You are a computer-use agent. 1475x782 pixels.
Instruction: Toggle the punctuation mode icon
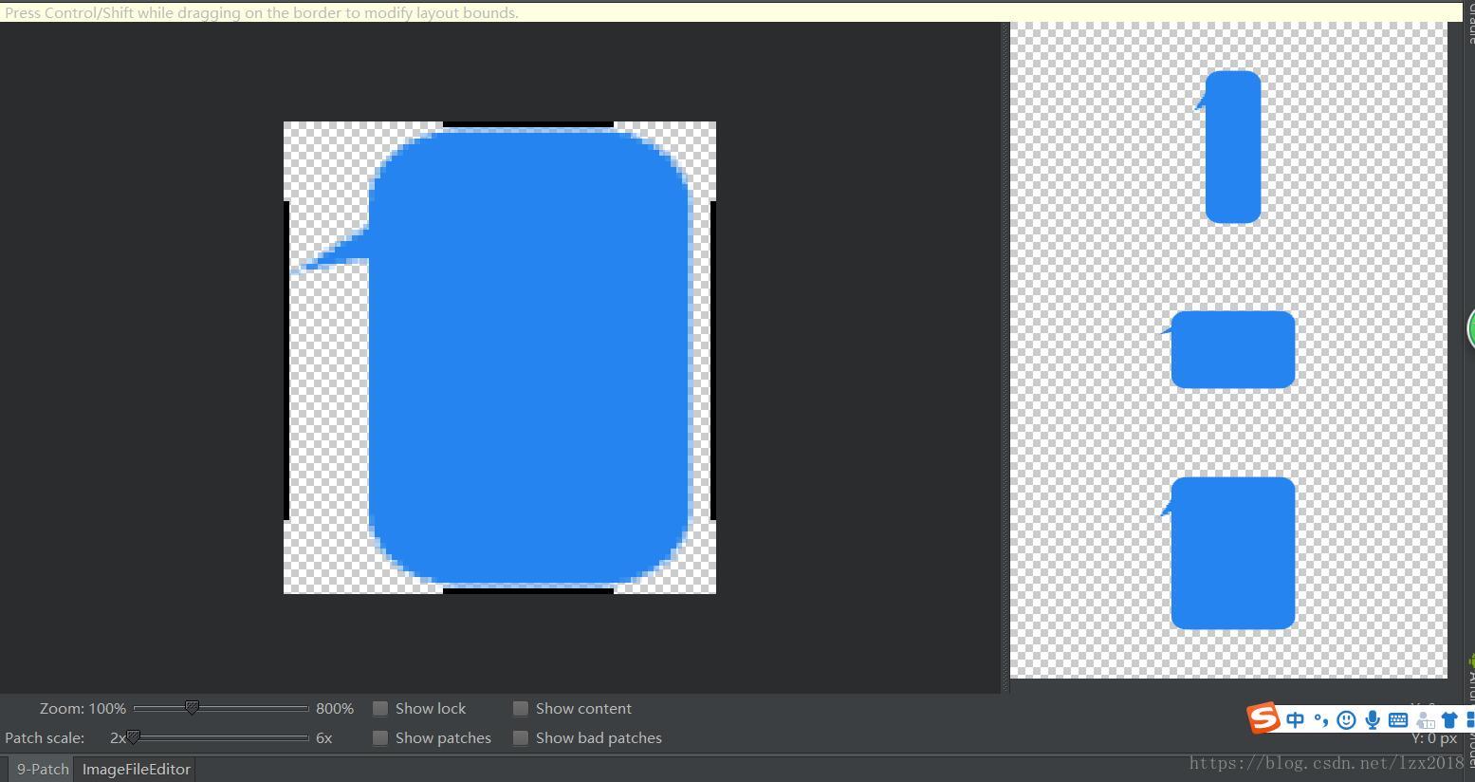point(1321,720)
